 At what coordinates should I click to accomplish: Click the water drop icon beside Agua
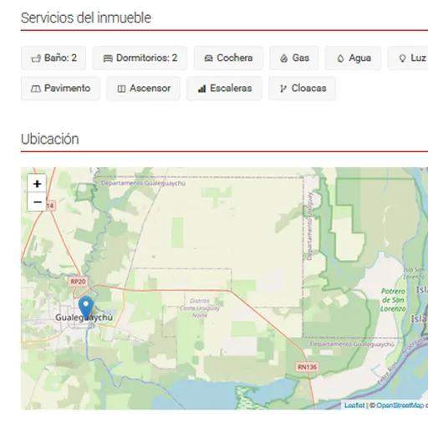tap(340, 59)
